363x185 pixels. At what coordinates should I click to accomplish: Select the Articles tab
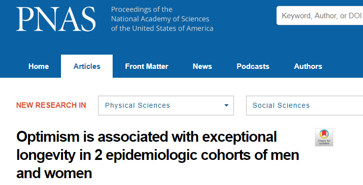pos(87,66)
